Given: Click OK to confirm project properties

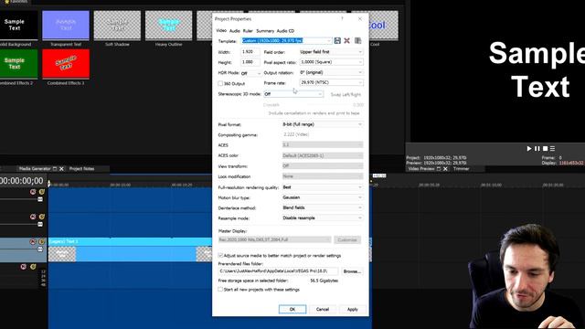Looking at the screenshot, I should pos(292,309).
